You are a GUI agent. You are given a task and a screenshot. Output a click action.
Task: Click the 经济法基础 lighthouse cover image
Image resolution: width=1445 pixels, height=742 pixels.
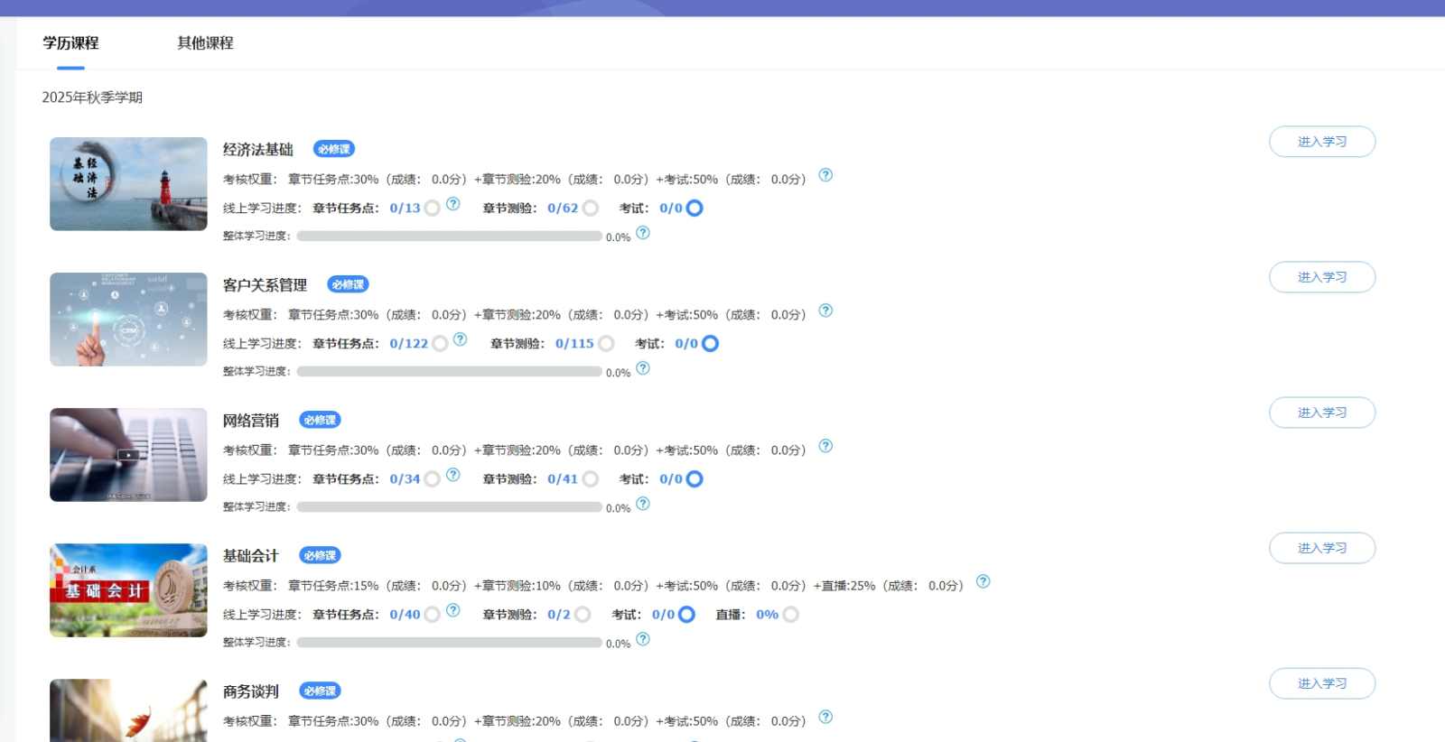[128, 184]
